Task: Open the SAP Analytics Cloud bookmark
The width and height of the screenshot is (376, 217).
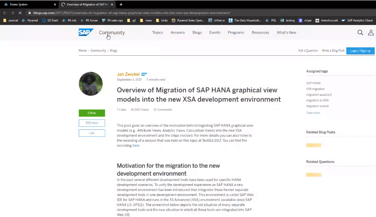Action: 357,20
